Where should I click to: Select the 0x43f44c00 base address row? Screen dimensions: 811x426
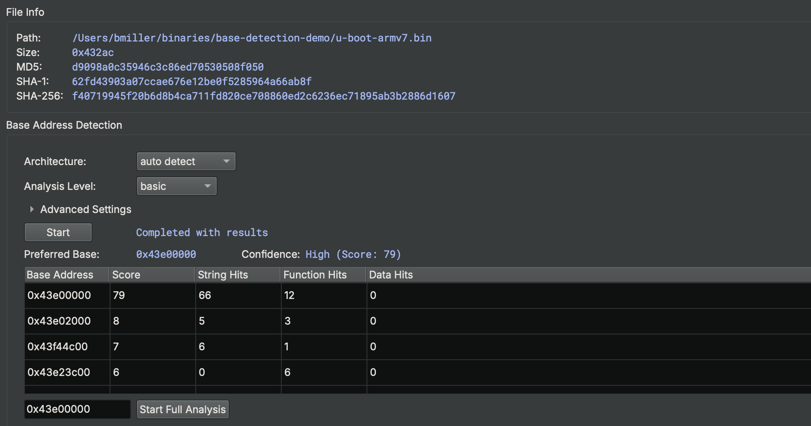coord(57,346)
